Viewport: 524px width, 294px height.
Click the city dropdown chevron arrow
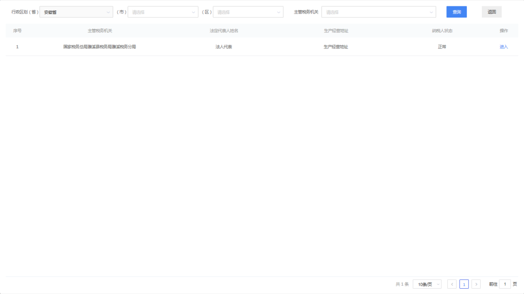pos(193,12)
